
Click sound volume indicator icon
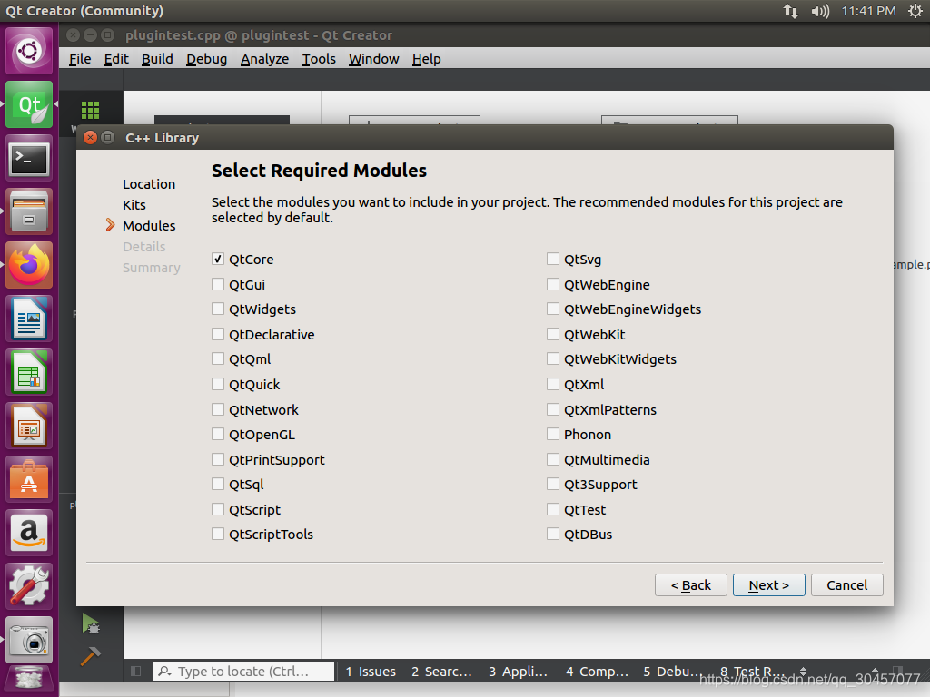pyautogui.click(x=820, y=11)
